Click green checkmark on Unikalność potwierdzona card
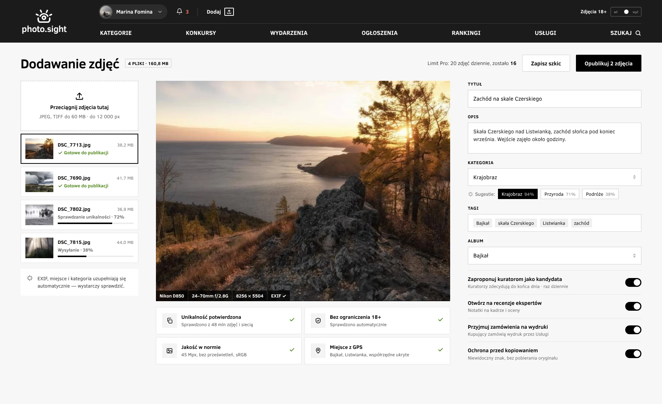Screen dimensions: 662x404 tap(292, 320)
